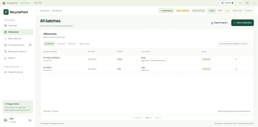This screenshot has height=127, width=258.
Task: Open New collection in the sidebar
Action: coord(18,39)
